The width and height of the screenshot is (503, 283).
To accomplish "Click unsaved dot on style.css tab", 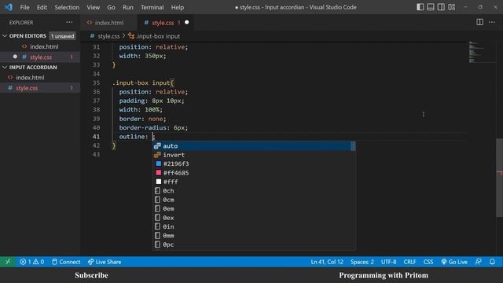I will click(187, 23).
